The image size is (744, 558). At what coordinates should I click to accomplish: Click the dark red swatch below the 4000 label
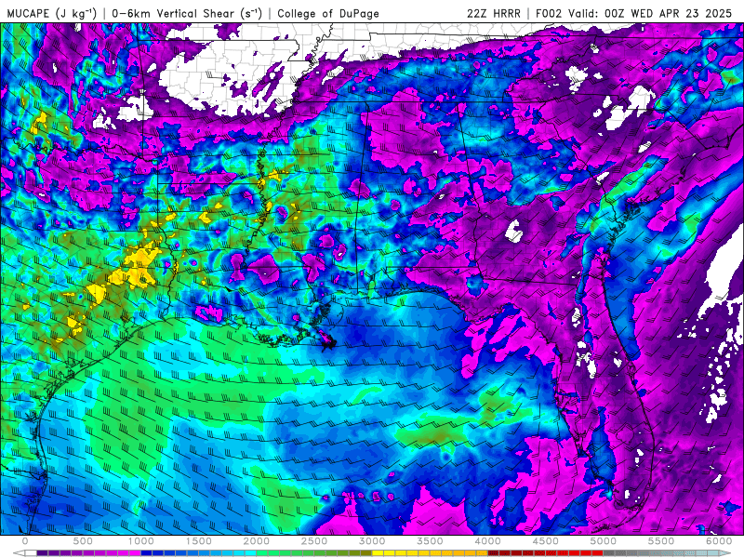tap(494, 553)
